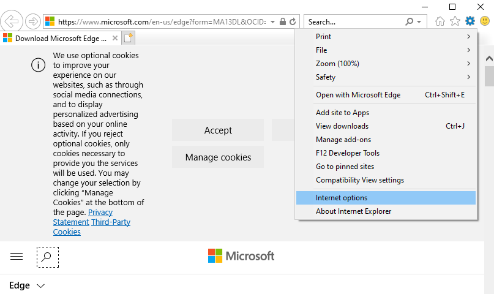Open Compatibility View settings
This screenshot has width=494, height=294.
pos(386,180)
